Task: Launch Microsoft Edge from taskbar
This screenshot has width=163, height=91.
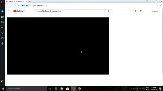Action: 56,89
